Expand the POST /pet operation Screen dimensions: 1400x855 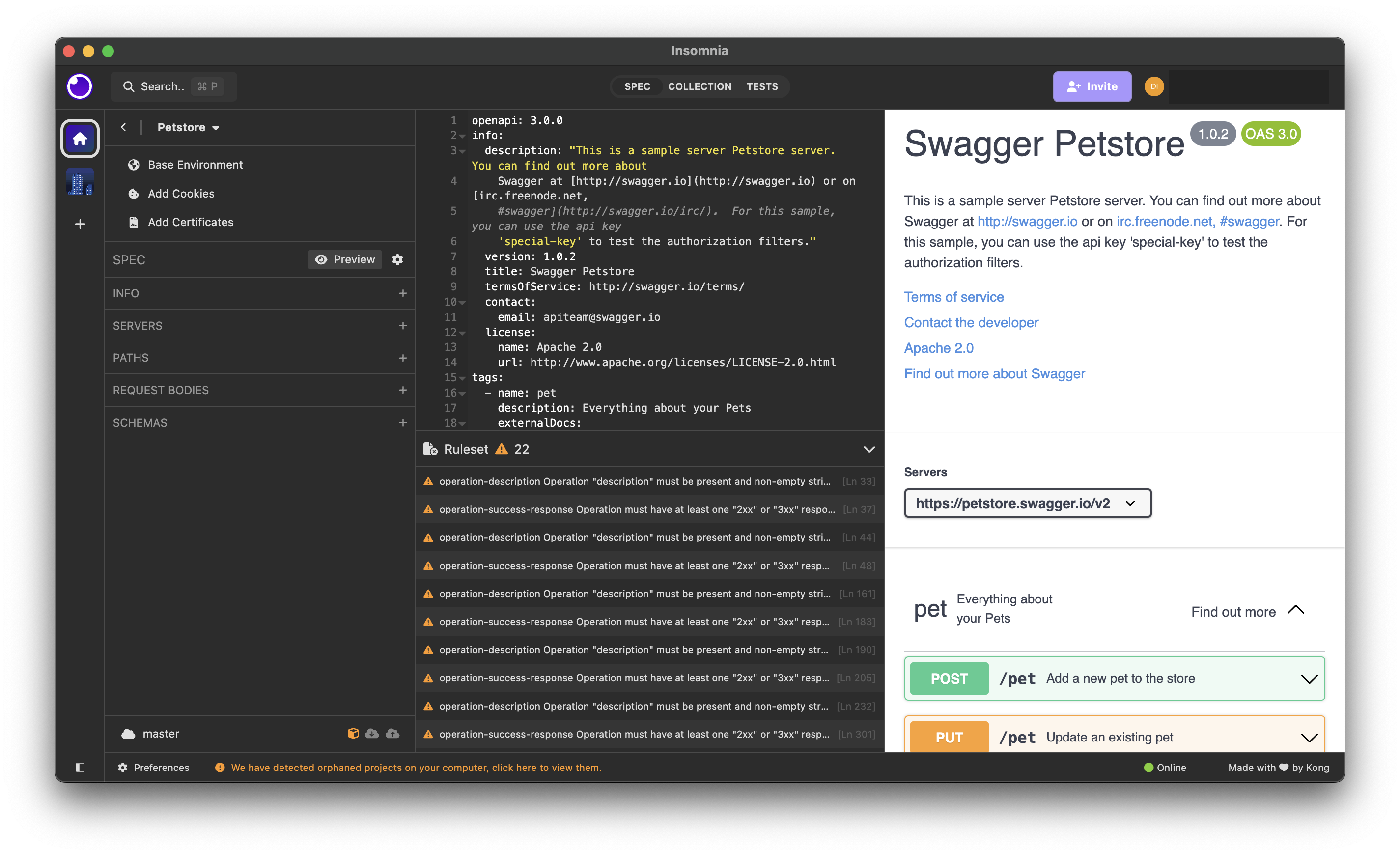pos(1114,678)
